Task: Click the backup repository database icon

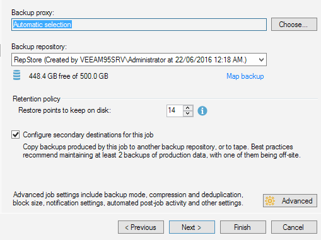Action: click(x=16, y=75)
